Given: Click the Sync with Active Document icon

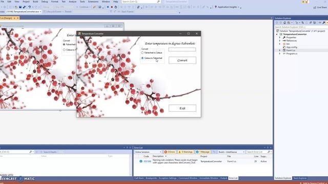Looking at the screenshot, I should point(303,22).
